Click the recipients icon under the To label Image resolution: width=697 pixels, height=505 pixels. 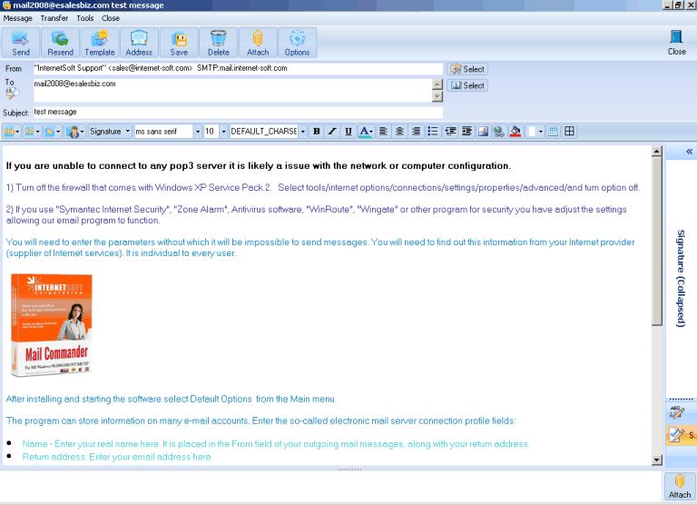tap(12, 93)
